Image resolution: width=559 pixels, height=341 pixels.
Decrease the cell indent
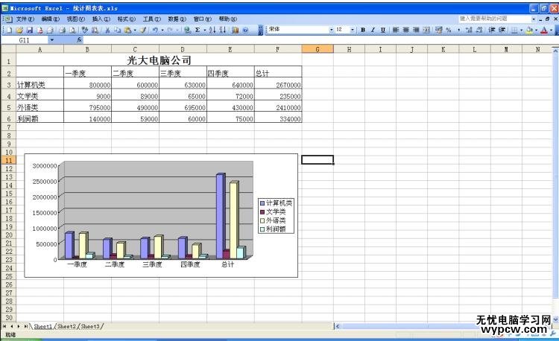click(x=492, y=30)
